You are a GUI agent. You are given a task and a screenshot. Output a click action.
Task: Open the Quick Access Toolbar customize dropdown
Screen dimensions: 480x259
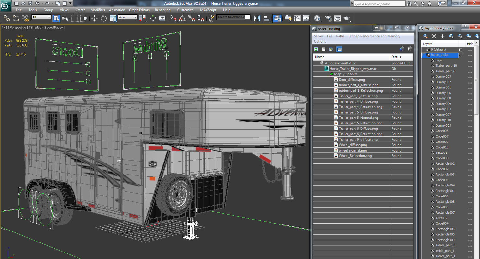(x=70, y=3)
